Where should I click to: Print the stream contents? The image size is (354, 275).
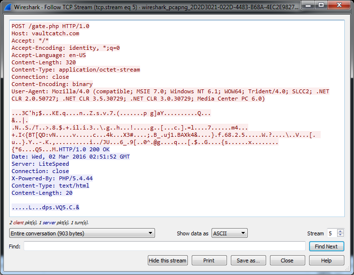click(209, 261)
